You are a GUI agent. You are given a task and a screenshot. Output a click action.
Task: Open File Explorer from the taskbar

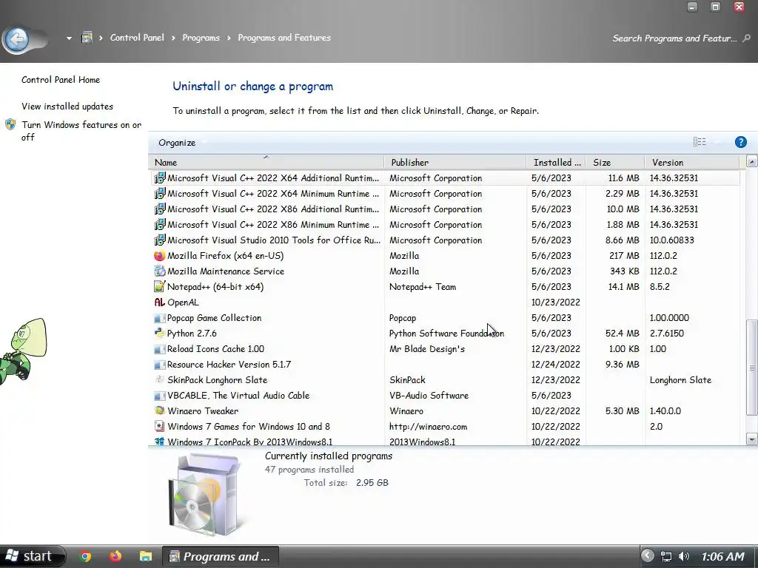146,556
